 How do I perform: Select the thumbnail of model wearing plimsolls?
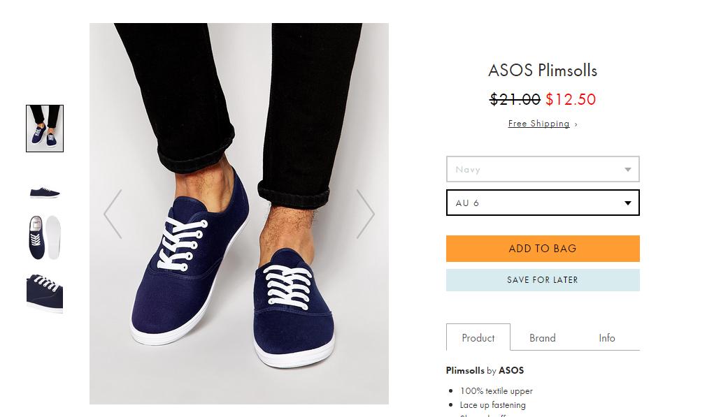tap(45, 129)
